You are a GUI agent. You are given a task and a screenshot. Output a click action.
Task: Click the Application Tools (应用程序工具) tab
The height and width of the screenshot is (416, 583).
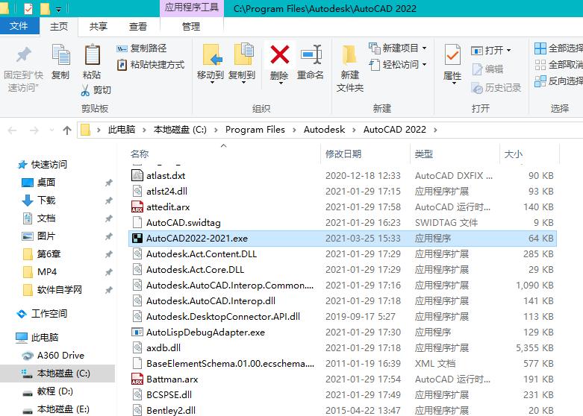(192, 7)
